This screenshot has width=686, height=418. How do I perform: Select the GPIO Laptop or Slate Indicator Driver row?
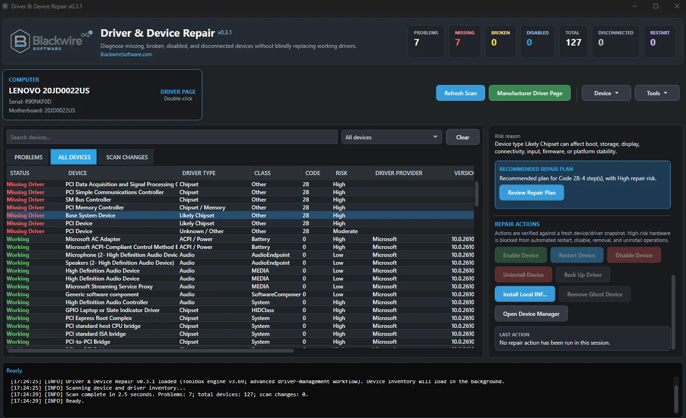[x=240, y=310]
